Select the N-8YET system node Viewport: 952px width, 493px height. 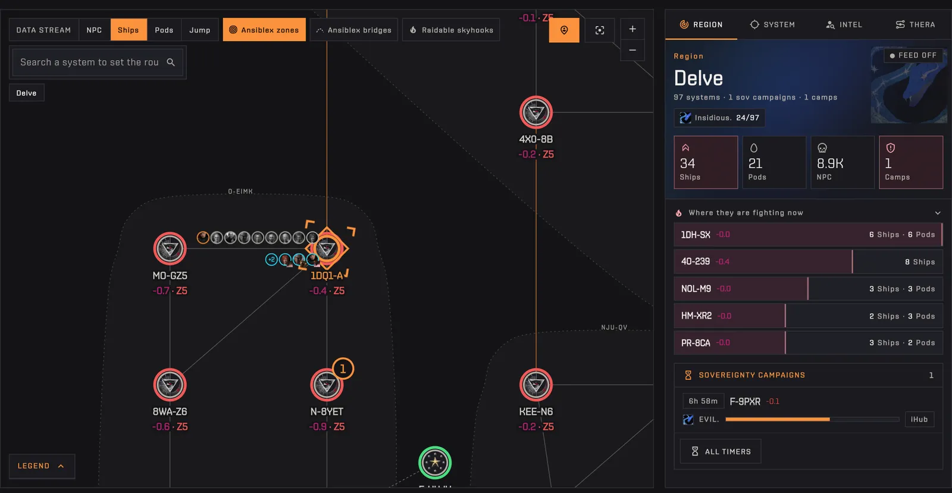327,385
